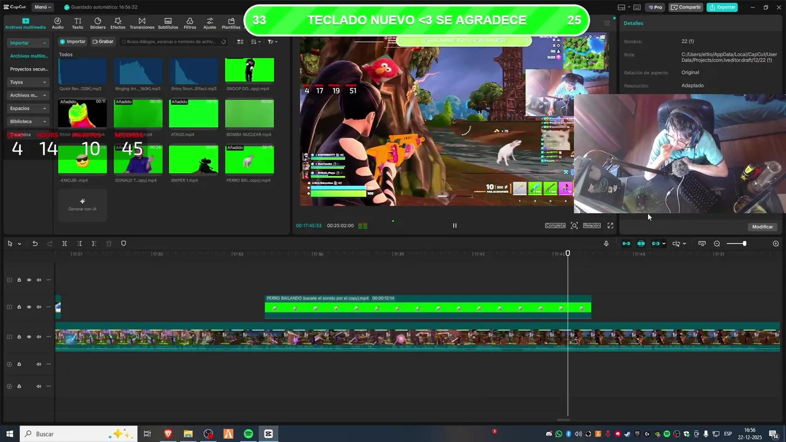Image resolution: width=786 pixels, height=442 pixels.
Task: Select Proyectos secun... in the sidebar
Action: [x=28, y=69]
